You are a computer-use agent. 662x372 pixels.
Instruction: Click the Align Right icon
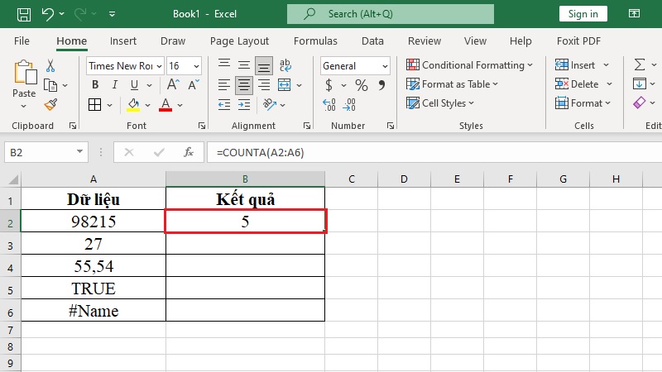264,85
